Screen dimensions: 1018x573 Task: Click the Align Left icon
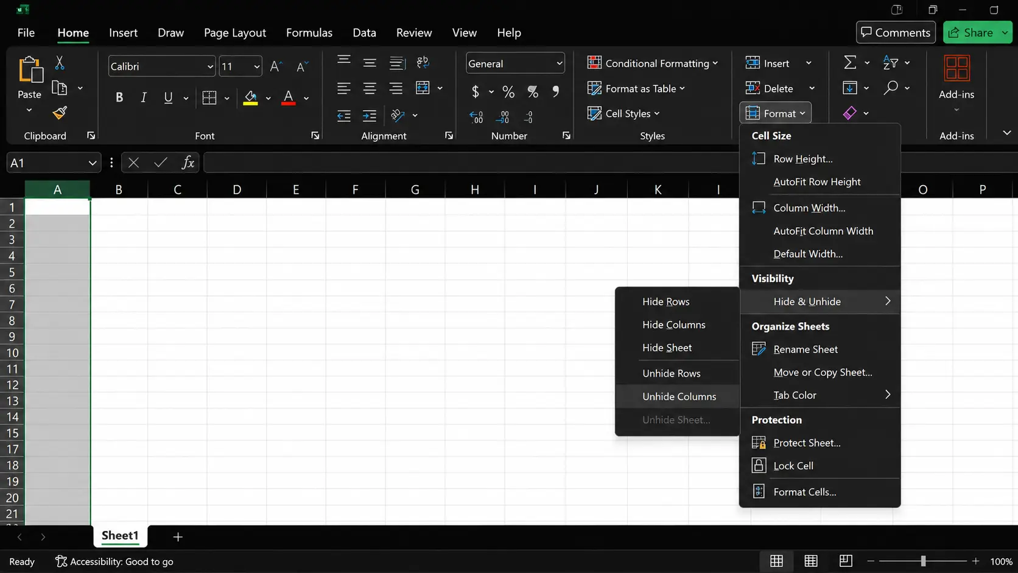pyautogui.click(x=343, y=89)
